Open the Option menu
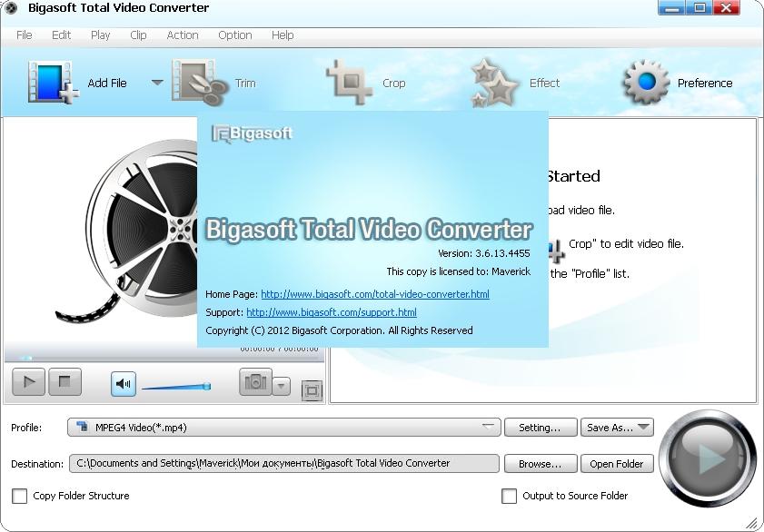Image resolution: width=764 pixels, height=532 pixels. click(235, 35)
